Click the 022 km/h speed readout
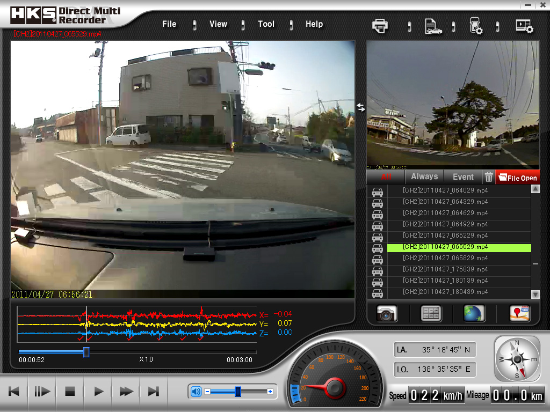 436,396
